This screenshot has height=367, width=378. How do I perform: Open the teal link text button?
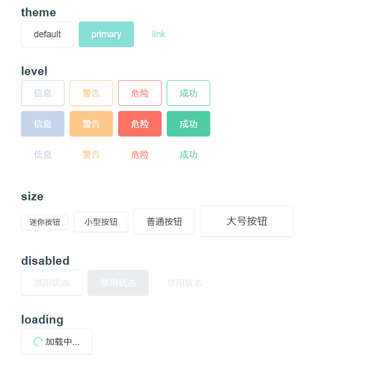coord(159,34)
